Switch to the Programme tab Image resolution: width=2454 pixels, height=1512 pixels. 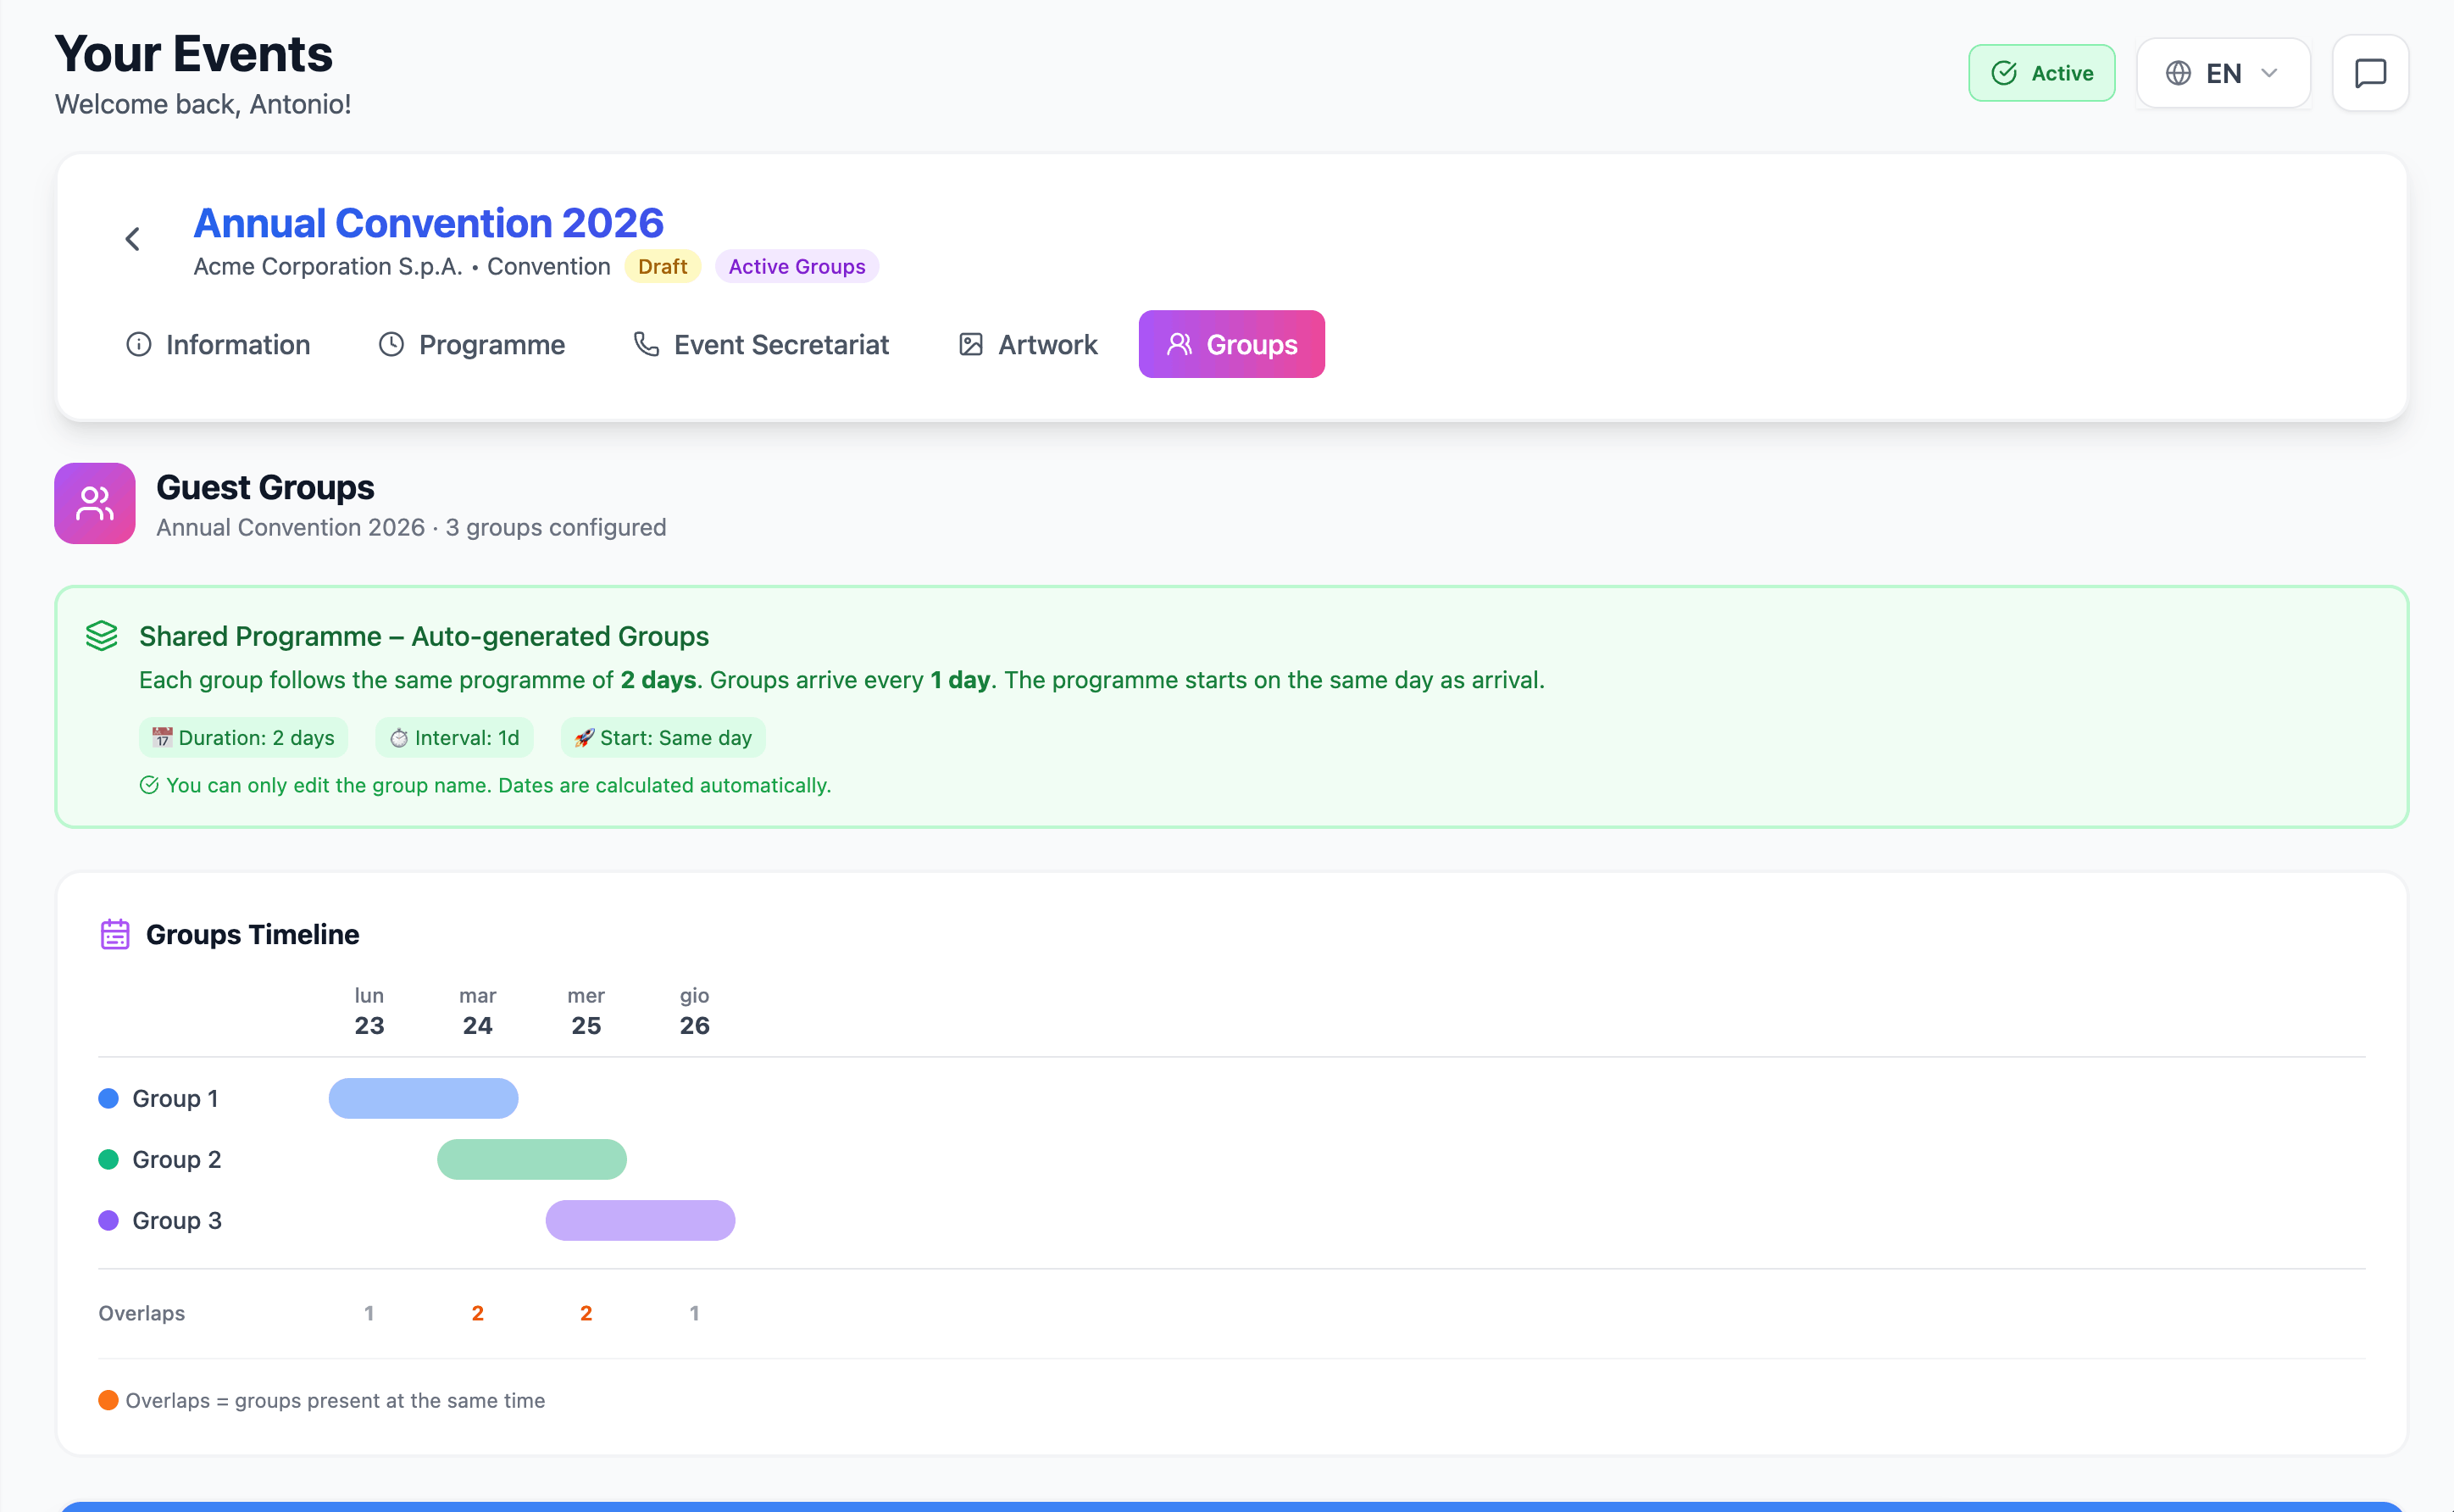click(x=472, y=345)
